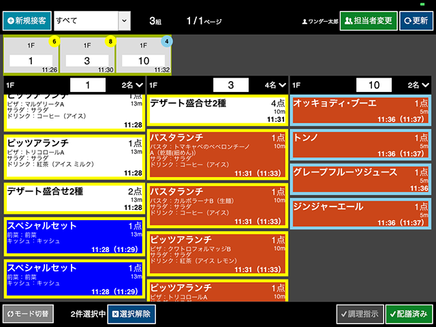Click the 新規接客 plus icon
This screenshot has height=327, width=436.
coord(10,20)
